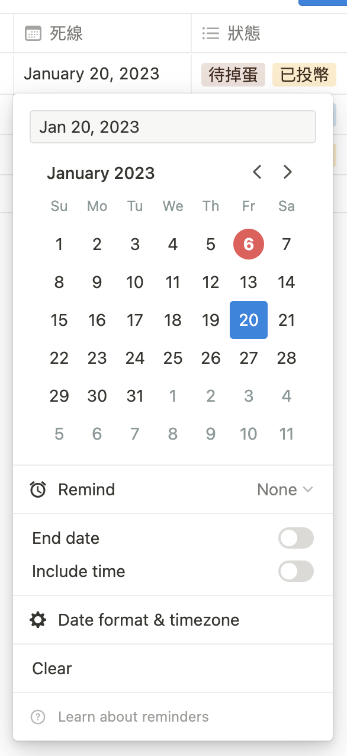Image resolution: width=347 pixels, height=756 pixels.
Task: Go to next month arrow
Action: click(288, 172)
